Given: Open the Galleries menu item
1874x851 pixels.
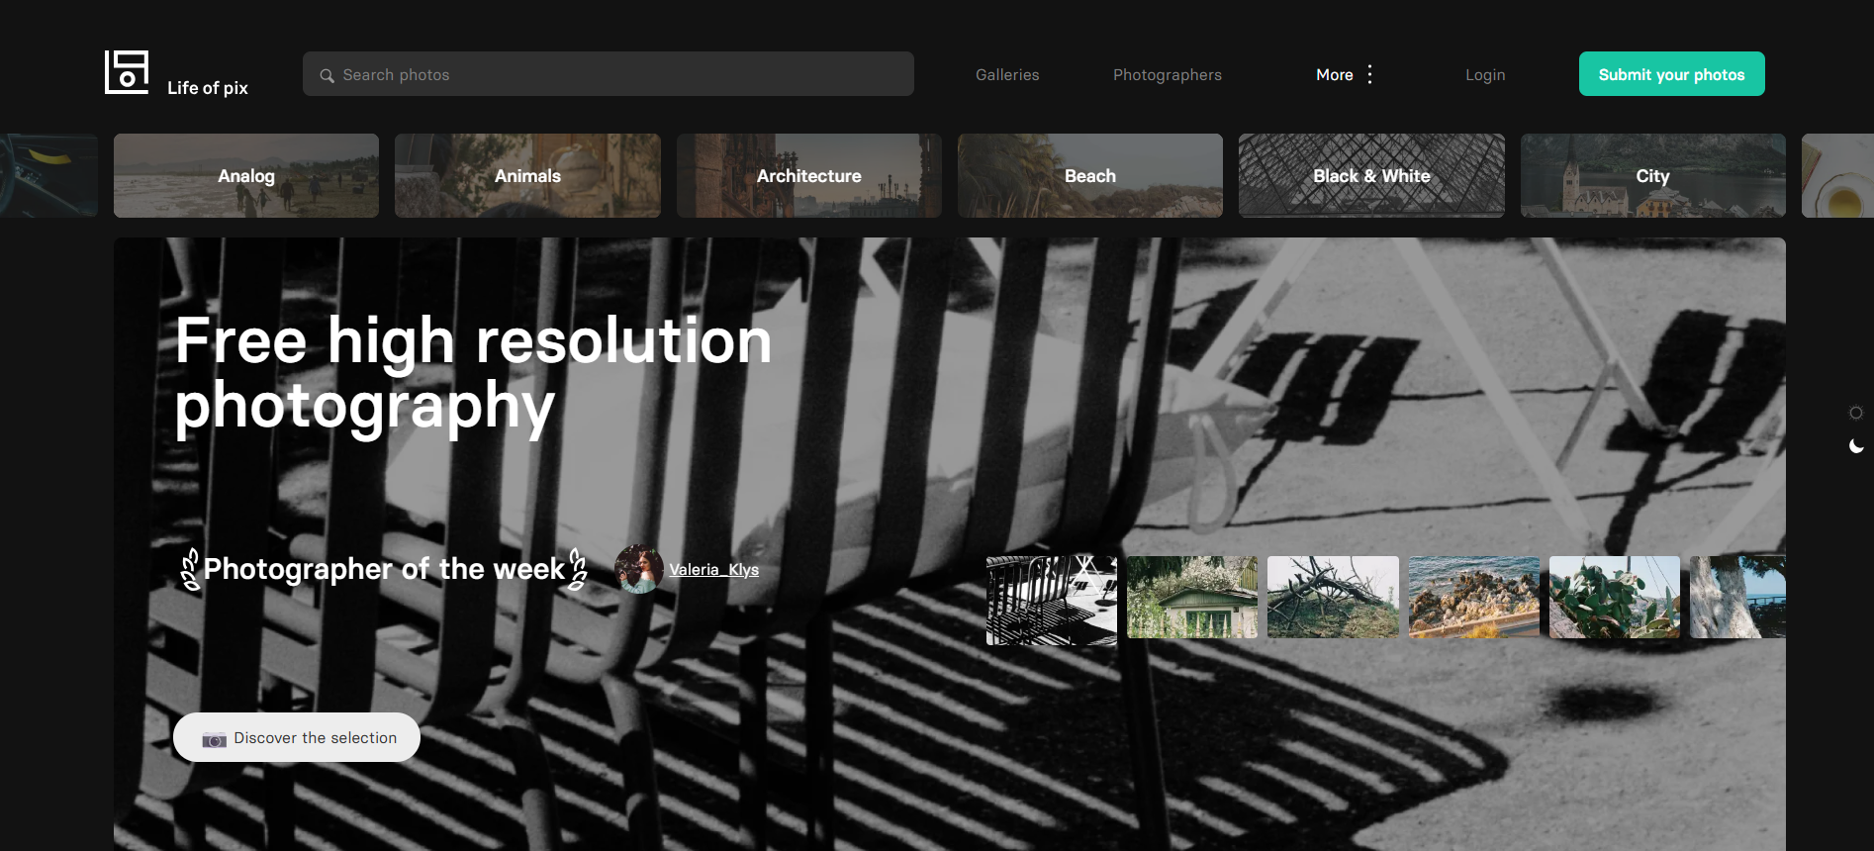Looking at the screenshot, I should [1007, 75].
